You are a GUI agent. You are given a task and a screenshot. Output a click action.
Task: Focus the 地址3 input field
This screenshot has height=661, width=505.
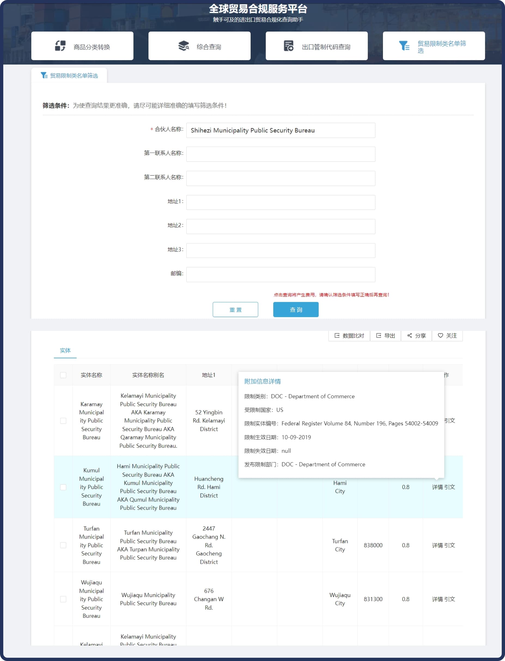pos(281,250)
